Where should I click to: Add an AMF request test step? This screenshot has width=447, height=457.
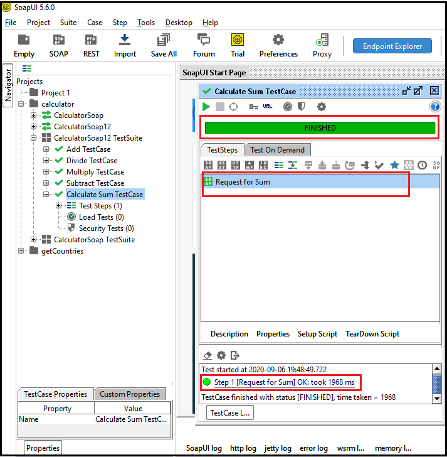(x=250, y=165)
